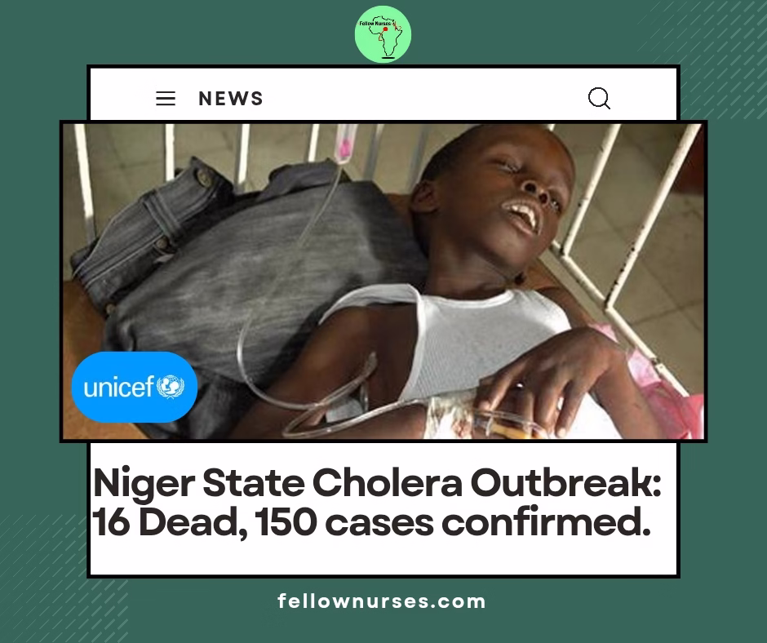The width and height of the screenshot is (767, 643).
Task: Click the word "Cholera" in headline
Action: pyautogui.click(x=387, y=482)
